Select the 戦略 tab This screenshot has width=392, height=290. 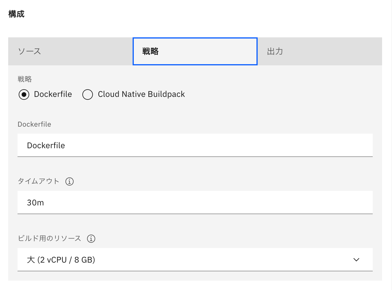(195, 51)
